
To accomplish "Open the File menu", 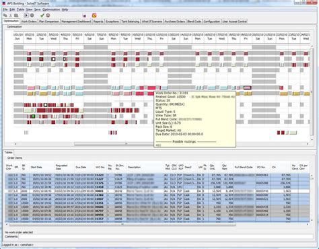I will click(x=5, y=9).
